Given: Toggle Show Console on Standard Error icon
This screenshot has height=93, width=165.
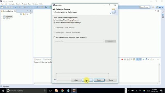Looking at the screenshot, I should (140, 59).
